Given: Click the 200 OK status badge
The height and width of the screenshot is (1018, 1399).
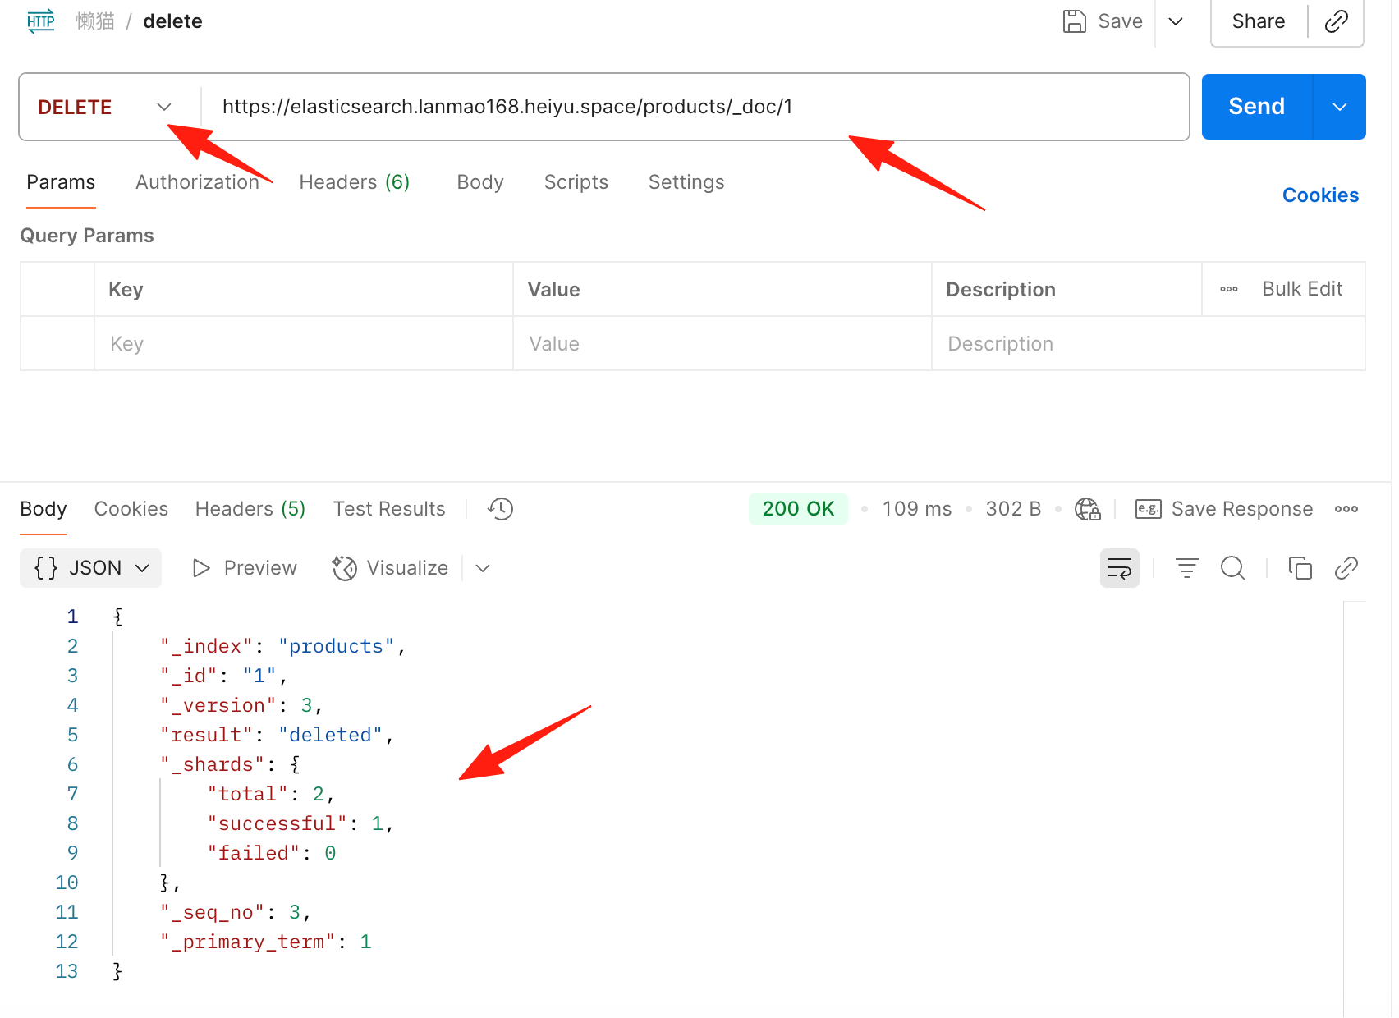Looking at the screenshot, I should 798,509.
